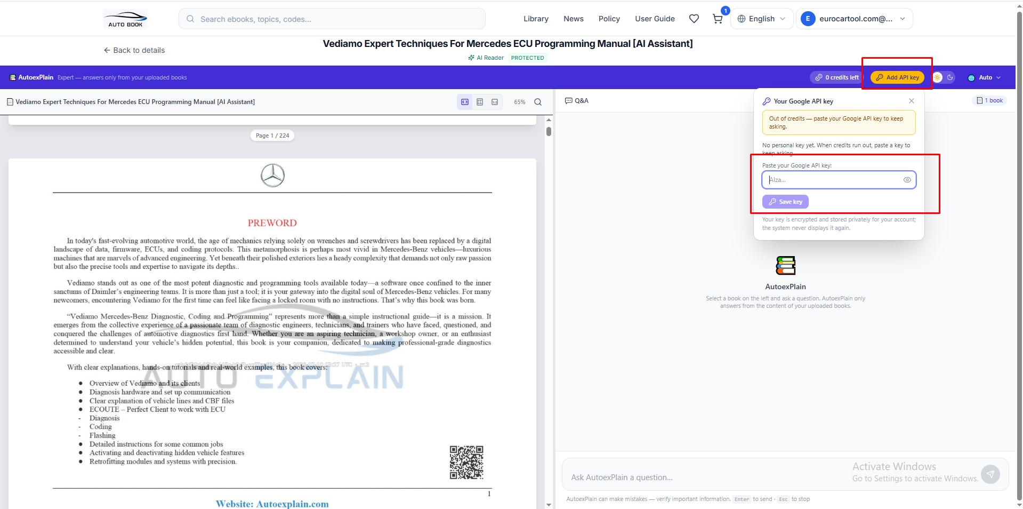The width and height of the screenshot is (1023, 509).
Task: Open the Library menu
Action: click(536, 19)
